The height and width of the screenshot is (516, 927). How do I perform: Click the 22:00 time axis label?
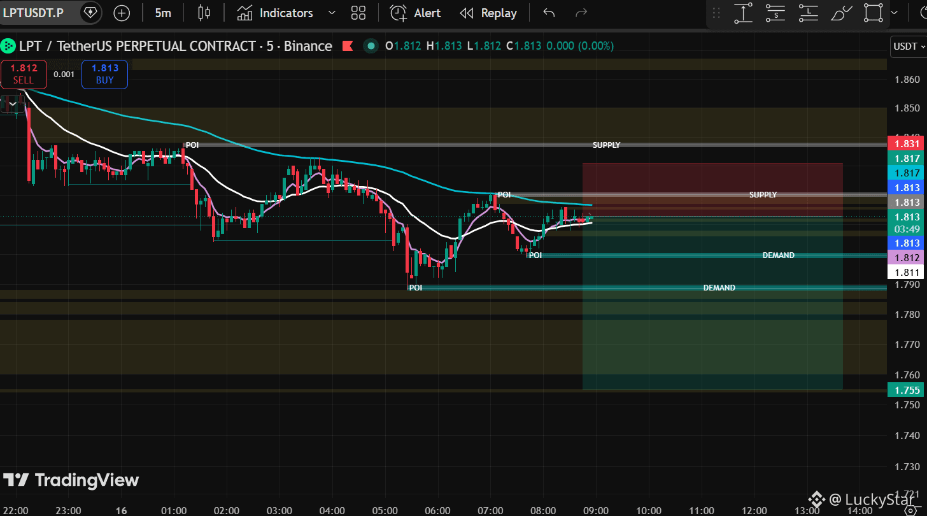click(16, 510)
